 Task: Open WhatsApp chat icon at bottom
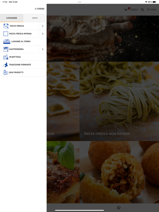point(119,208)
